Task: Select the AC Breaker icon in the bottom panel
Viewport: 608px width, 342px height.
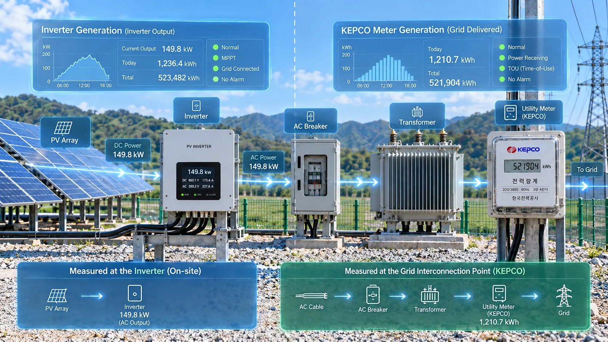Action: (373, 294)
